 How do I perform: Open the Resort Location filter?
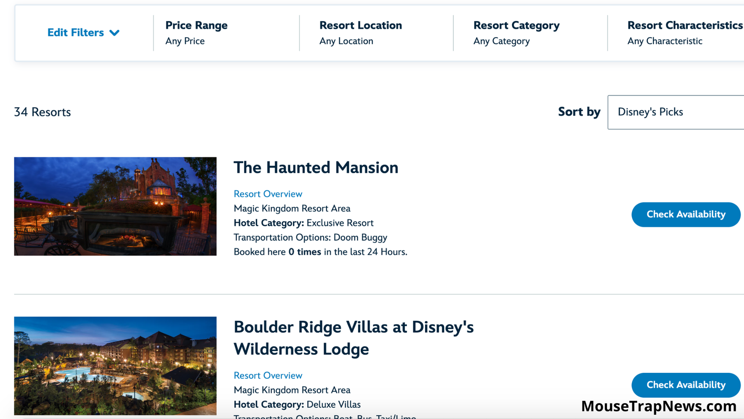point(361,33)
